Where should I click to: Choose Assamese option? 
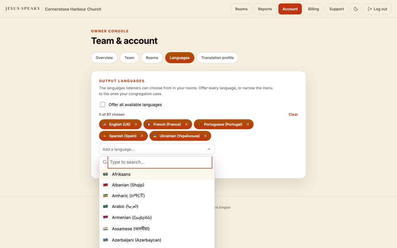click(x=157, y=229)
